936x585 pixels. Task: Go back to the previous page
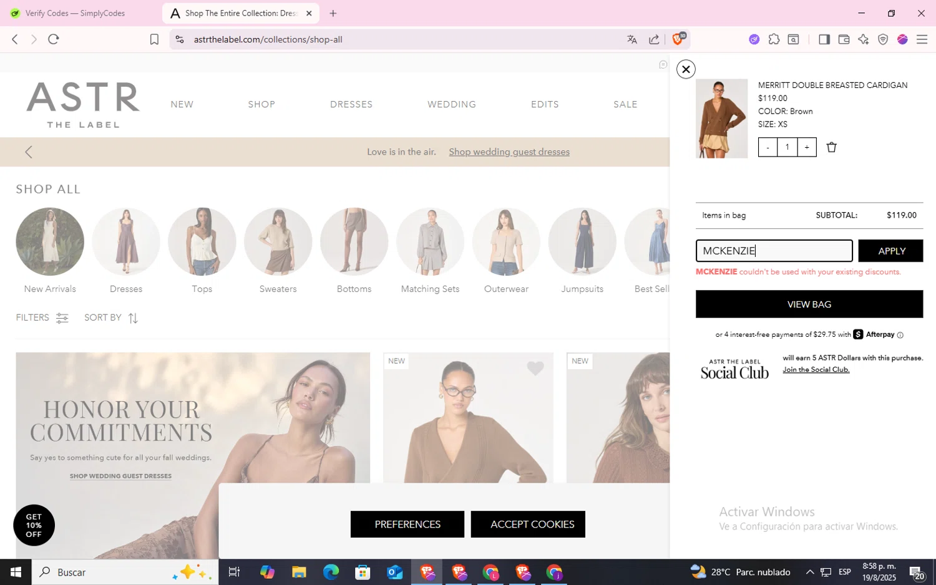pos(15,39)
